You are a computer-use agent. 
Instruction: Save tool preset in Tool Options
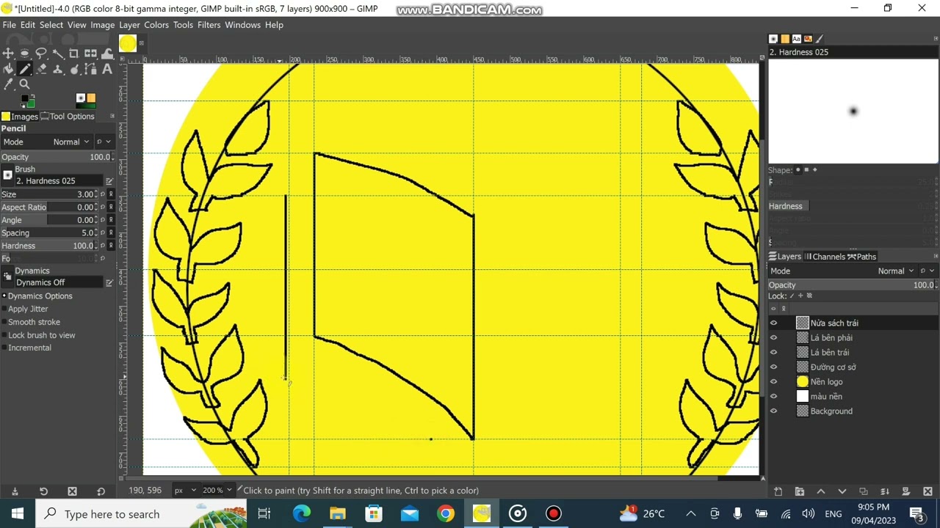click(x=15, y=491)
